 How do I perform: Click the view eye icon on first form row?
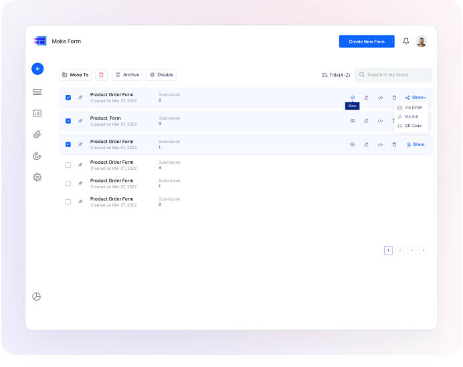[x=353, y=98]
